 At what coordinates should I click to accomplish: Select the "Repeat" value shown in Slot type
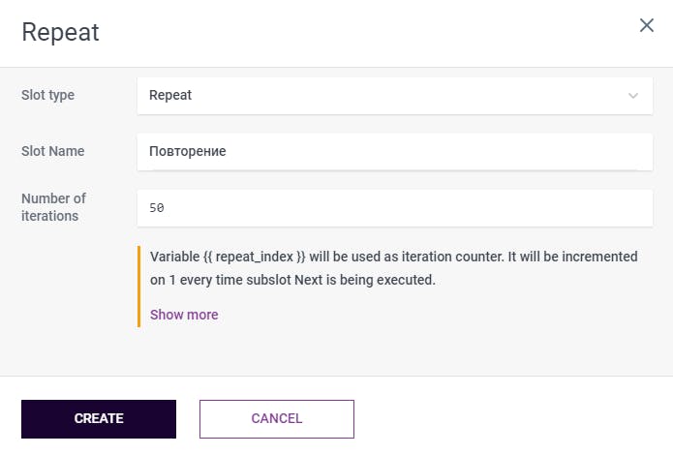pos(170,96)
